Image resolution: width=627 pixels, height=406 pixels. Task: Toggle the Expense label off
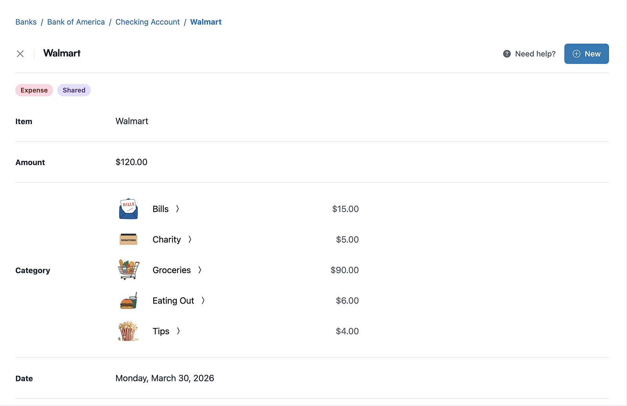(x=34, y=90)
